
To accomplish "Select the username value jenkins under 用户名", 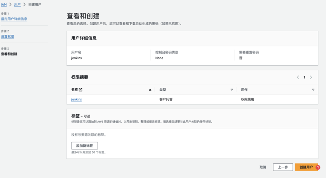I will (x=77, y=58).
